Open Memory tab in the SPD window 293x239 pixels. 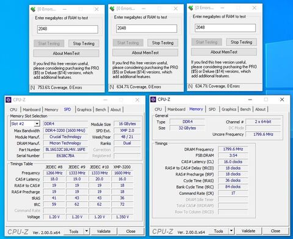point(51,109)
